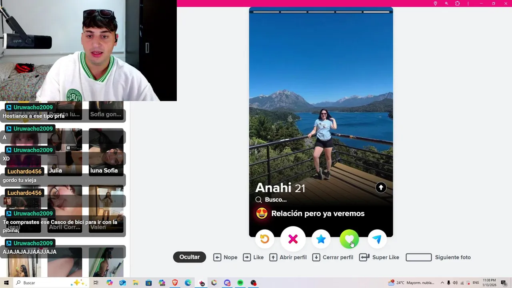Click the name Anahi on the card

(x=273, y=188)
